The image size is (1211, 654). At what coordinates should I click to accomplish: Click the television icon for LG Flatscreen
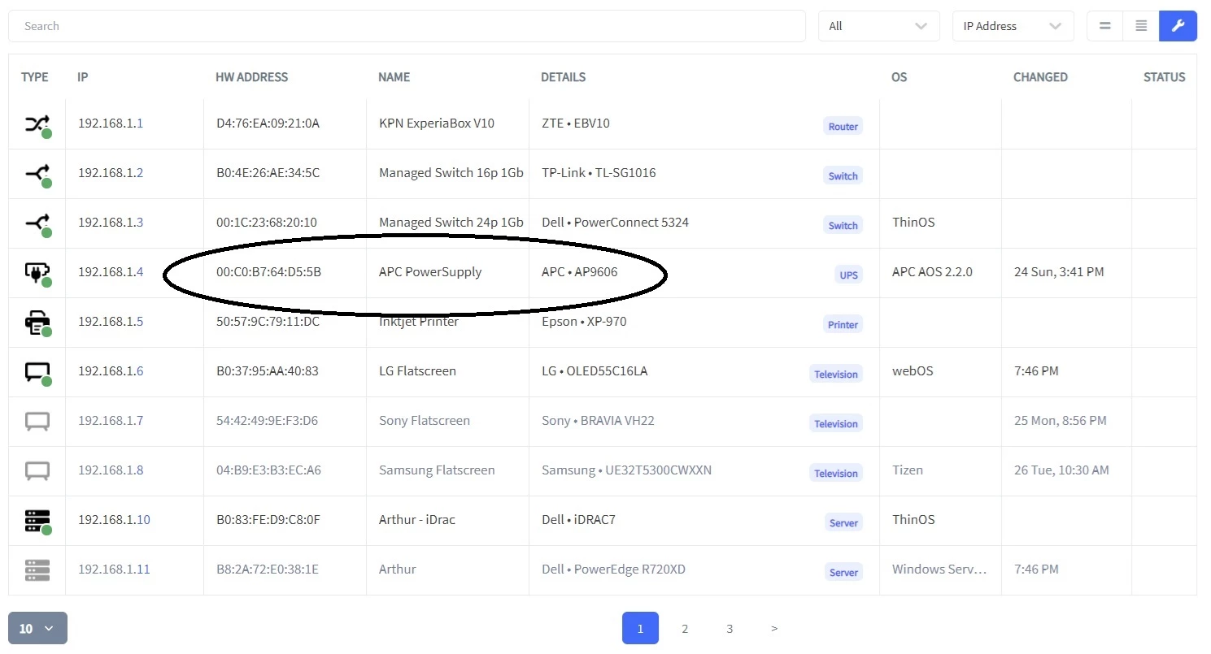(37, 372)
